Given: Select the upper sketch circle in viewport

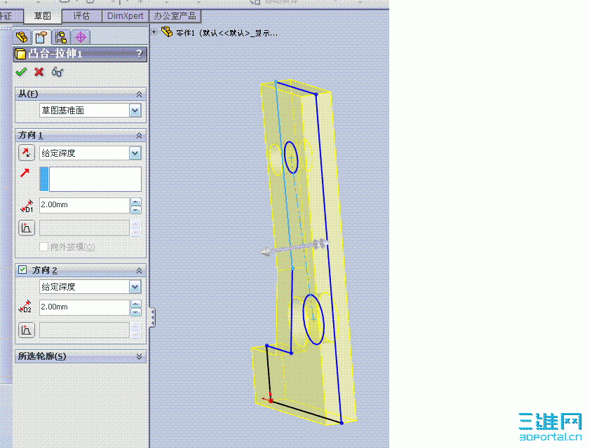Looking at the screenshot, I should (291, 157).
